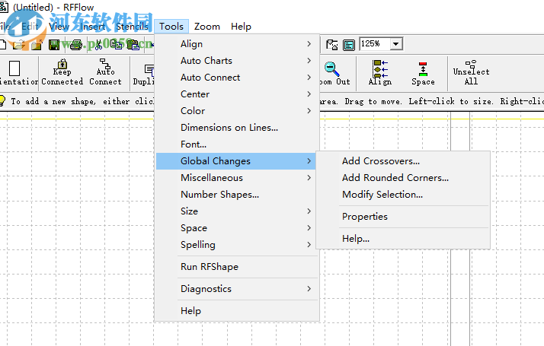Expand the Auto Charts submenu
The width and height of the screenshot is (544, 346).
click(237, 61)
